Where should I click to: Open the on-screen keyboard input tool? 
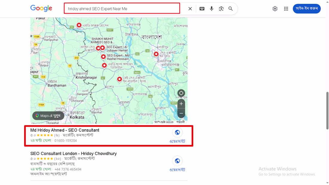pyautogui.click(x=202, y=9)
